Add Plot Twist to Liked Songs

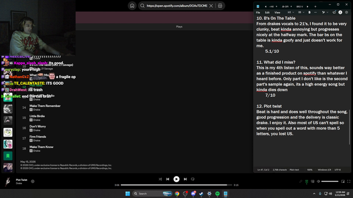(x=33, y=181)
